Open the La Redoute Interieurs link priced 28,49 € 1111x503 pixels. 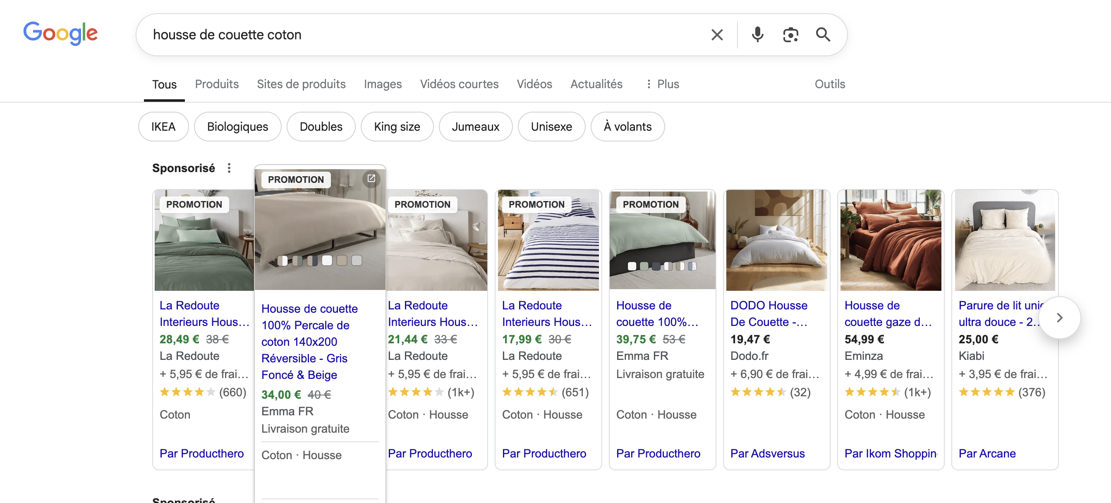(204, 314)
